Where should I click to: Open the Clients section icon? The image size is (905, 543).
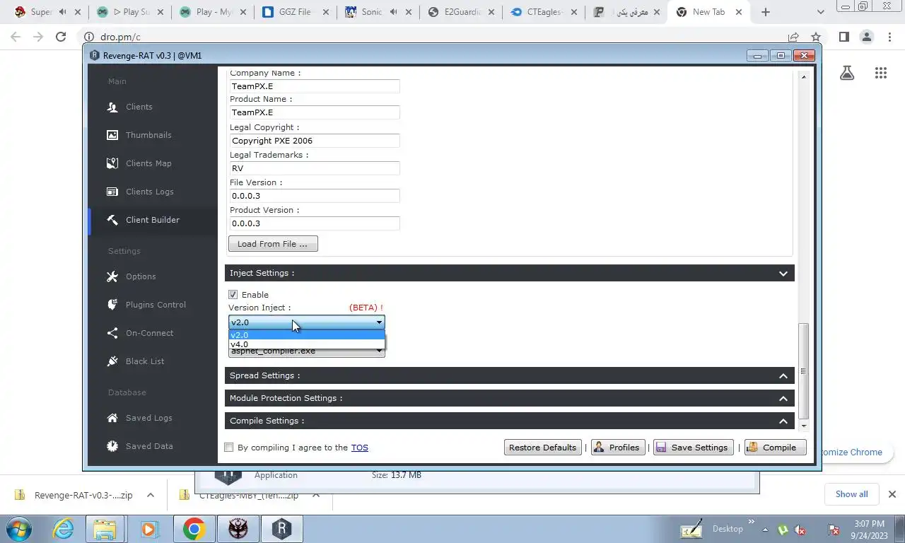pos(112,107)
